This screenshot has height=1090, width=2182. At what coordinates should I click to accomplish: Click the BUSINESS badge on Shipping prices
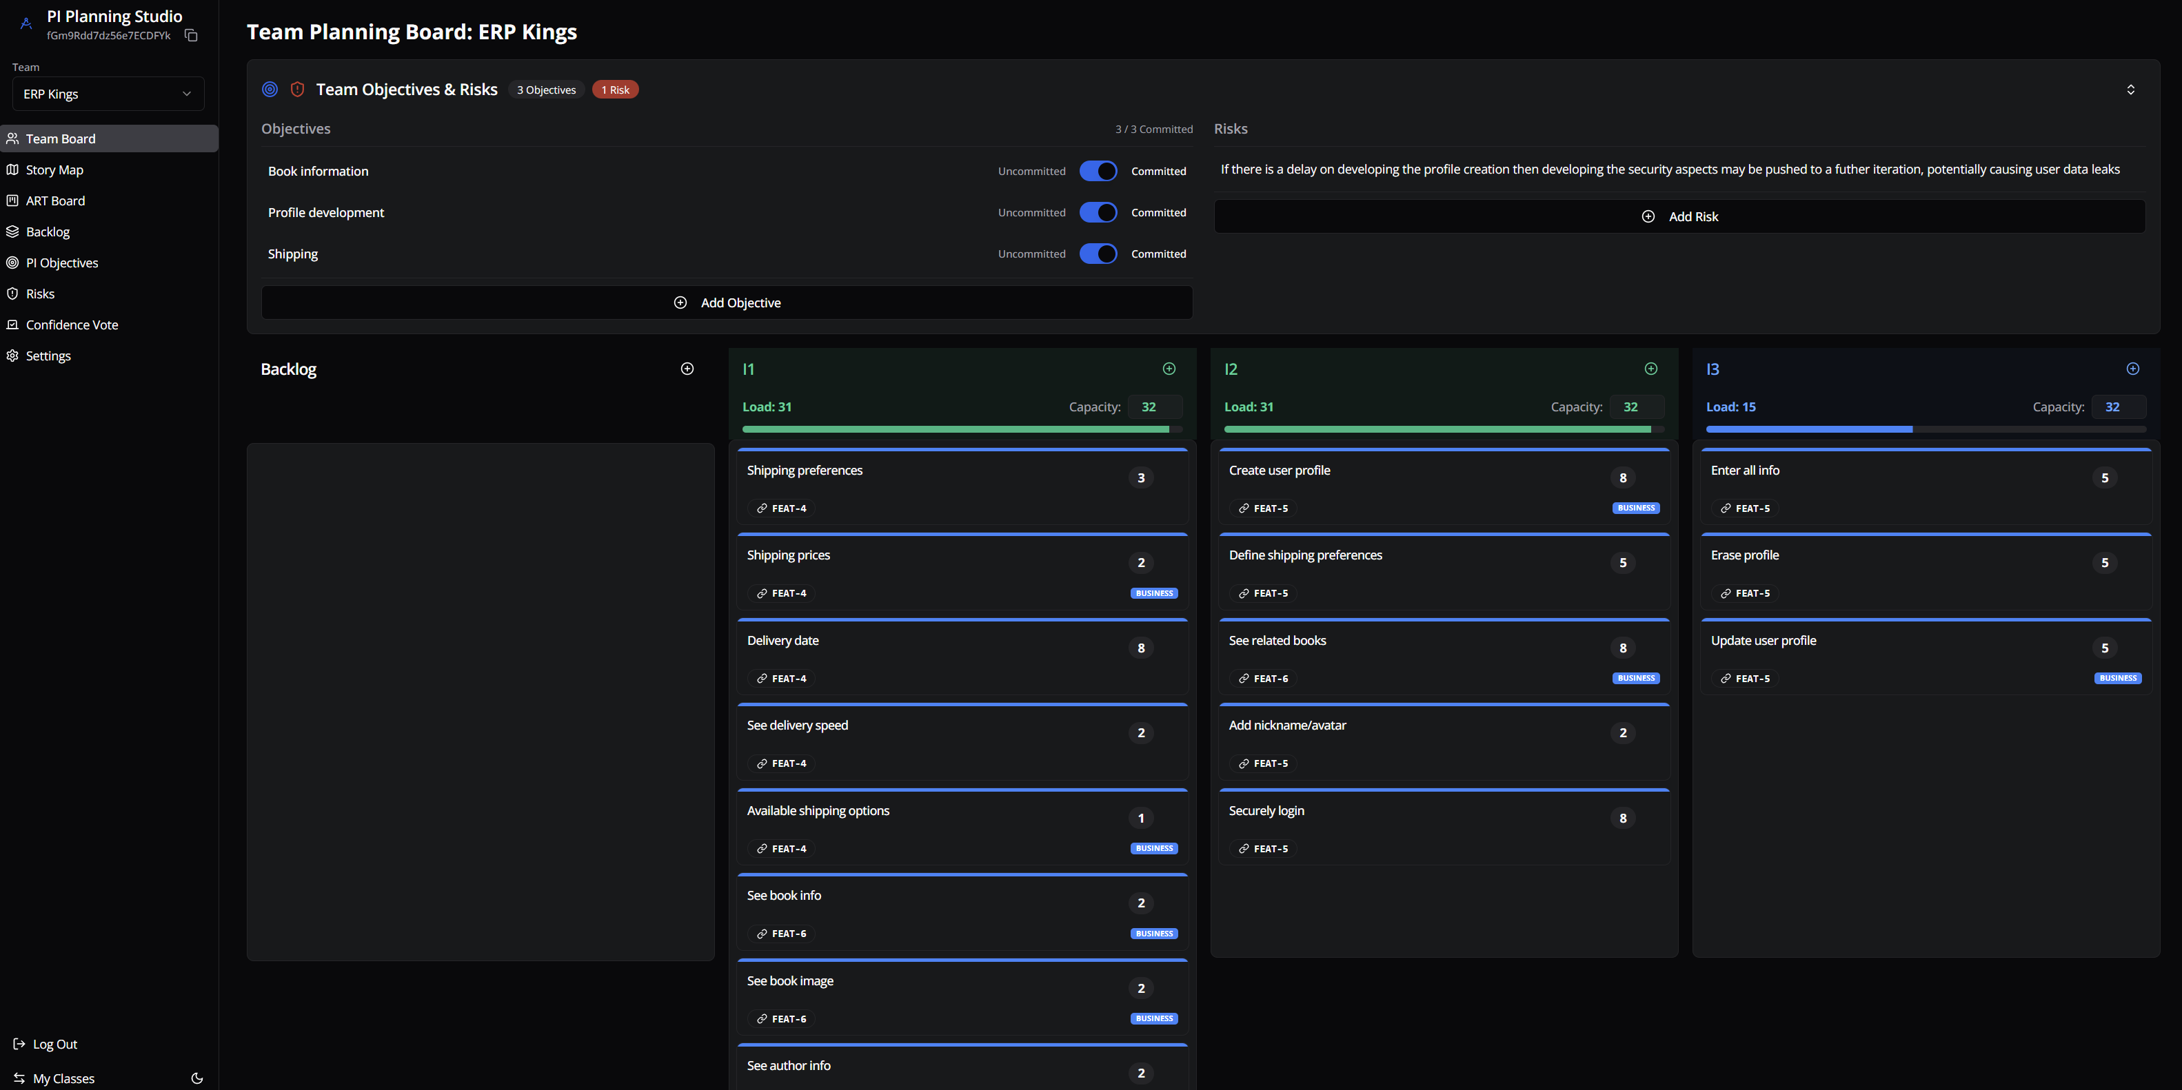tap(1153, 593)
